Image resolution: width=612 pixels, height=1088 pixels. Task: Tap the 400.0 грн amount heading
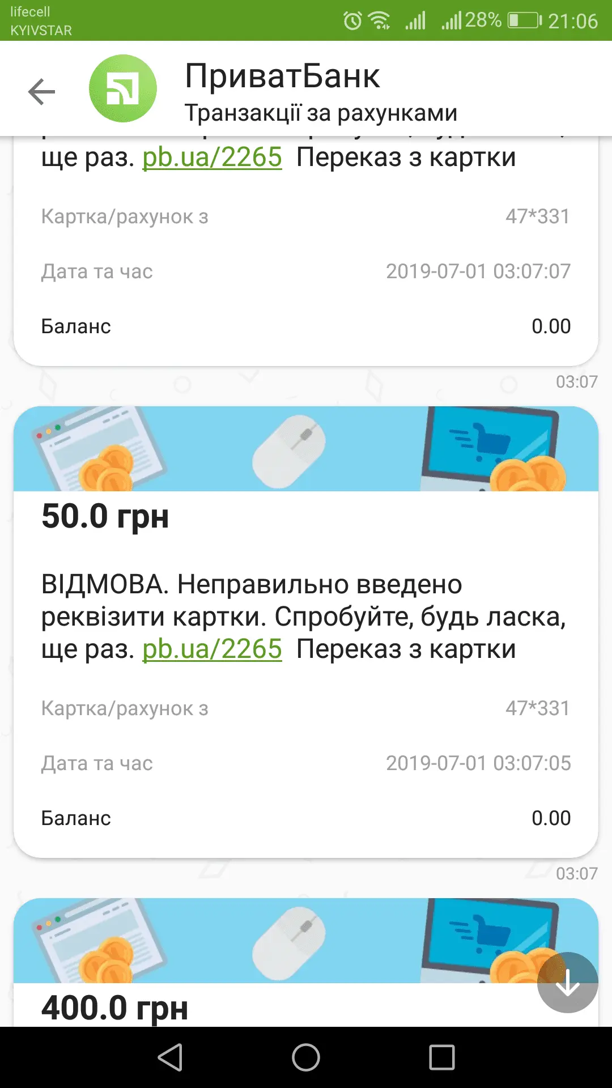tap(114, 1008)
